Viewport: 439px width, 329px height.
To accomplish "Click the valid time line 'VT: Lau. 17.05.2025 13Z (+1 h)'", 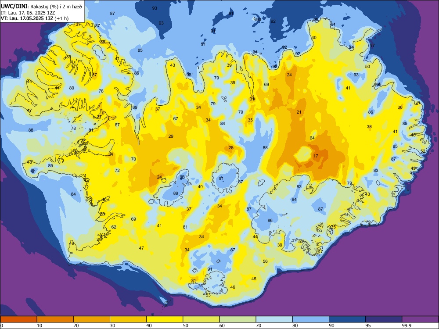I will (x=35, y=18).
